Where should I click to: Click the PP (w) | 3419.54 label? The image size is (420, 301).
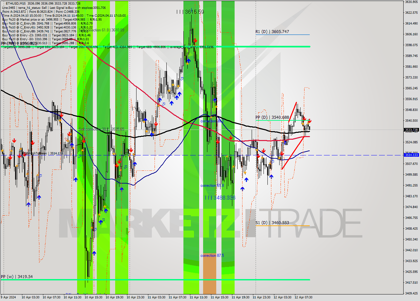(17, 276)
